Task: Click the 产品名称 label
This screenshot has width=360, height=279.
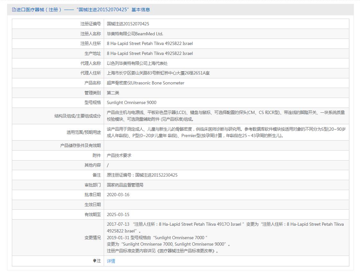Action: click(x=92, y=83)
